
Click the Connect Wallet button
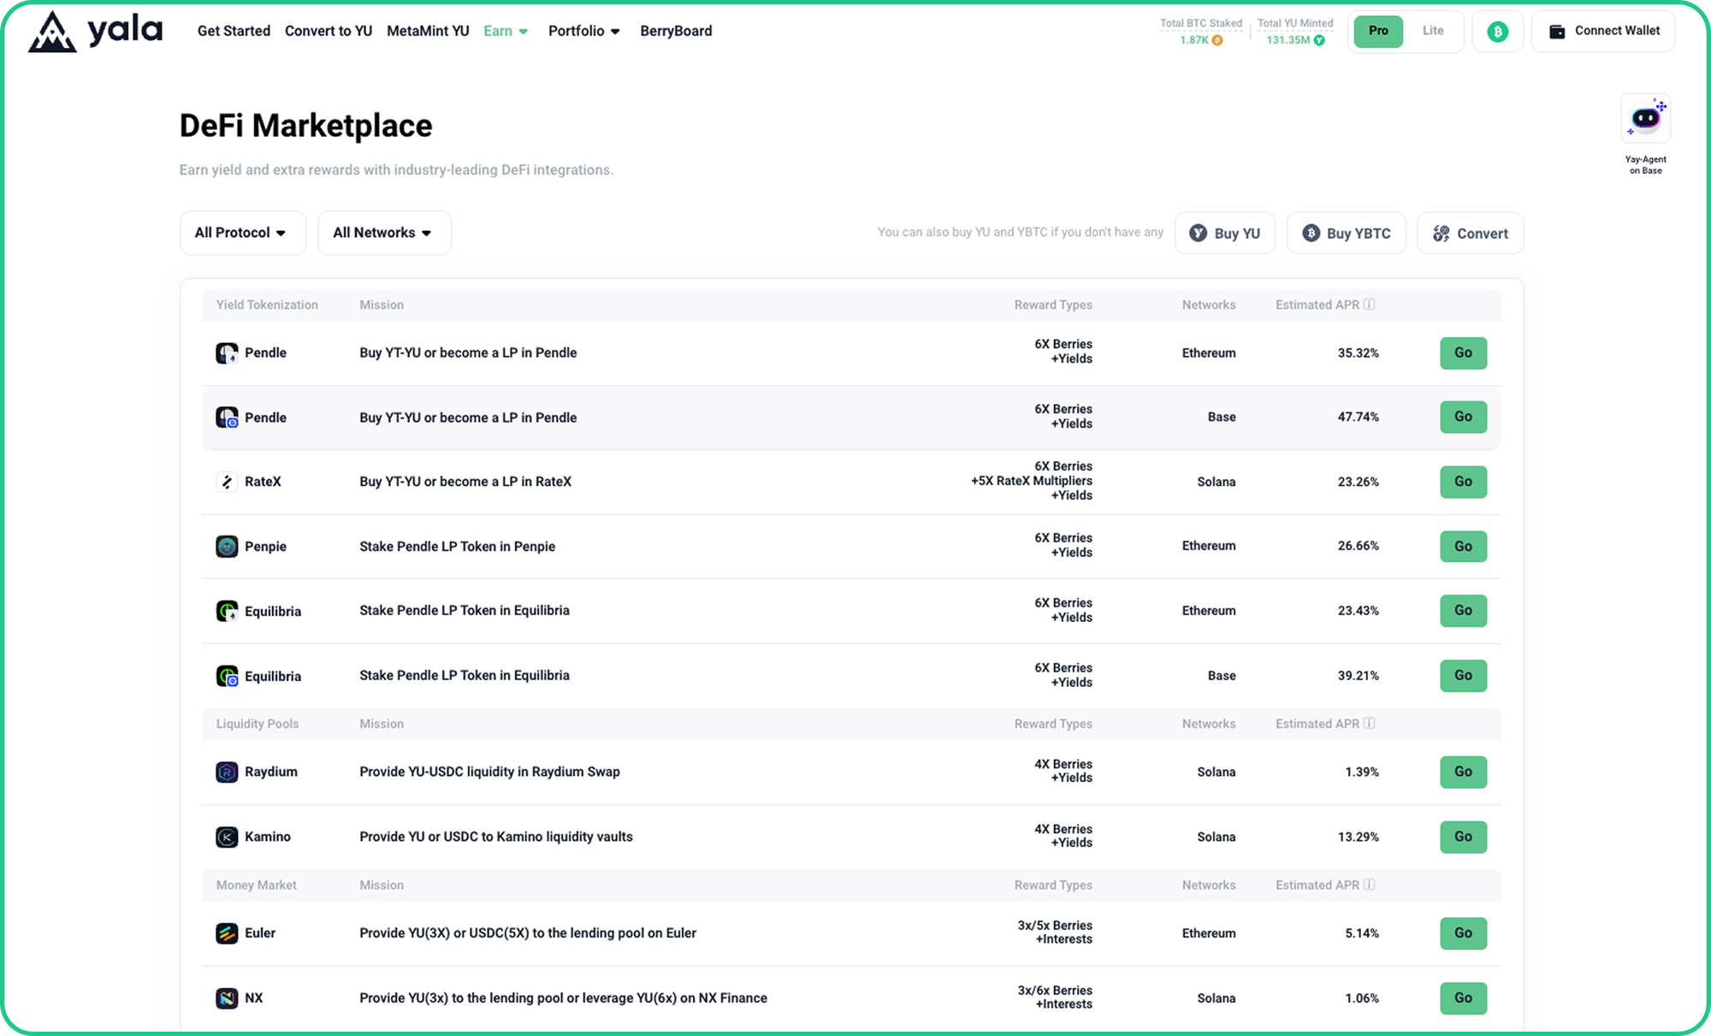pyautogui.click(x=1602, y=32)
